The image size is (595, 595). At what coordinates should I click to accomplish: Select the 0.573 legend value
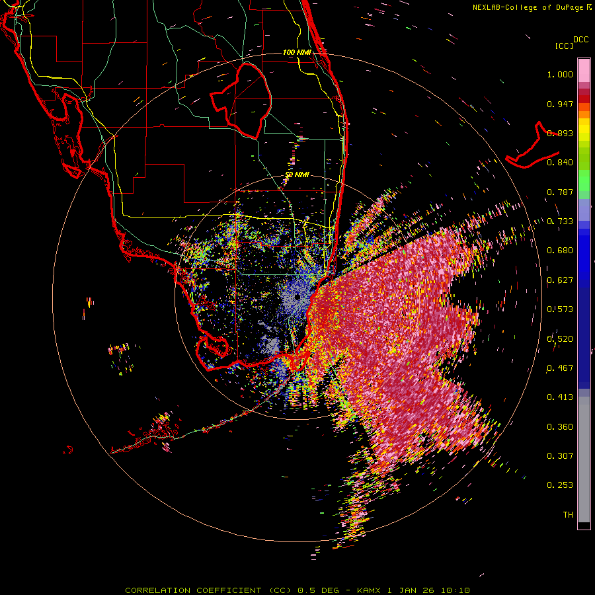click(560, 309)
